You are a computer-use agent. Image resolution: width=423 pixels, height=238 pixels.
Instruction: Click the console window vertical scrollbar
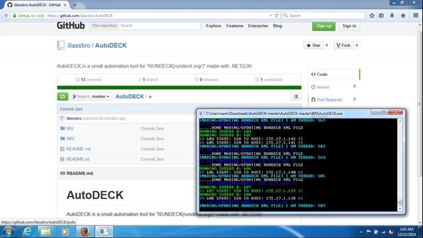click(400, 165)
